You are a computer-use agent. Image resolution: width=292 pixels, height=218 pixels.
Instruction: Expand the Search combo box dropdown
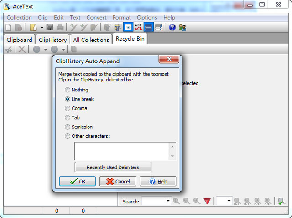168,201
